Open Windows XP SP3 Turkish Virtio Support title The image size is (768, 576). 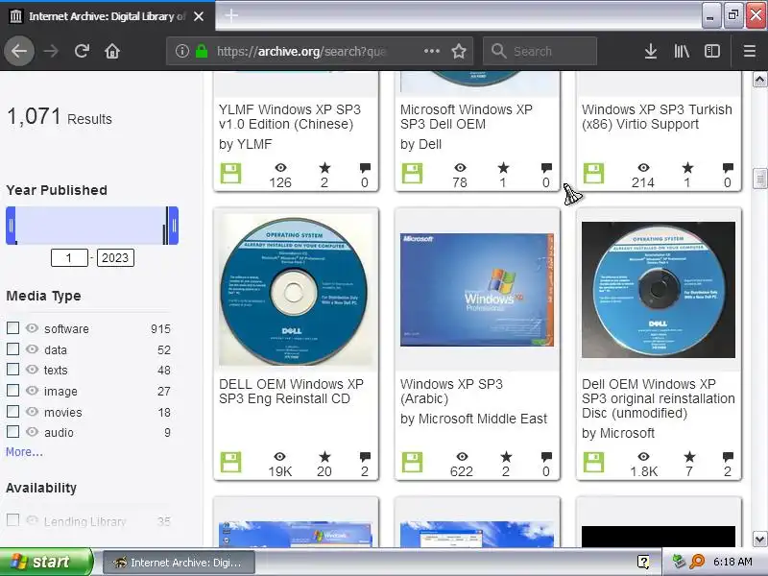tap(657, 116)
